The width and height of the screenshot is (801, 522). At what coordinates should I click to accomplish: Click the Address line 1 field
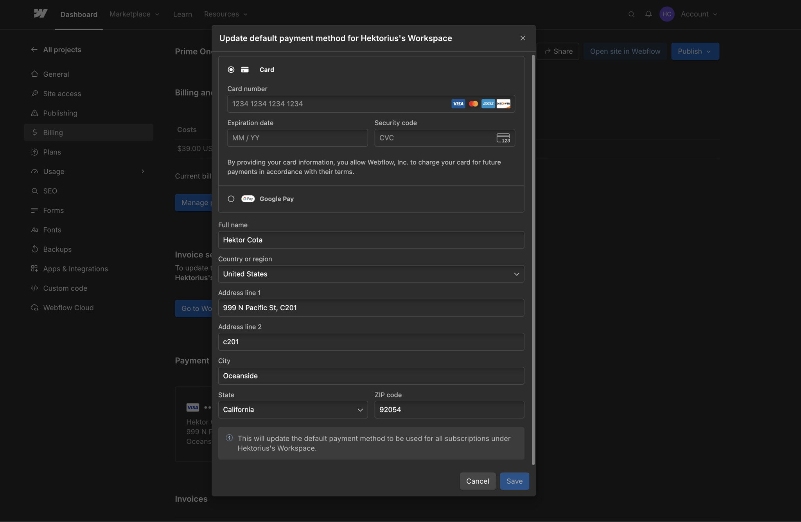[371, 308]
